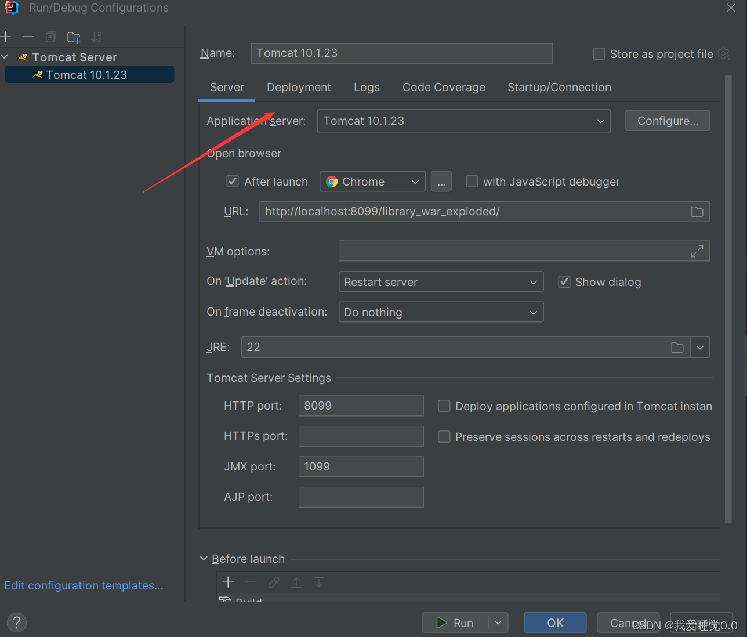This screenshot has width=747, height=637.
Task: Switch to the Startup/Connection tab
Action: point(559,87)
